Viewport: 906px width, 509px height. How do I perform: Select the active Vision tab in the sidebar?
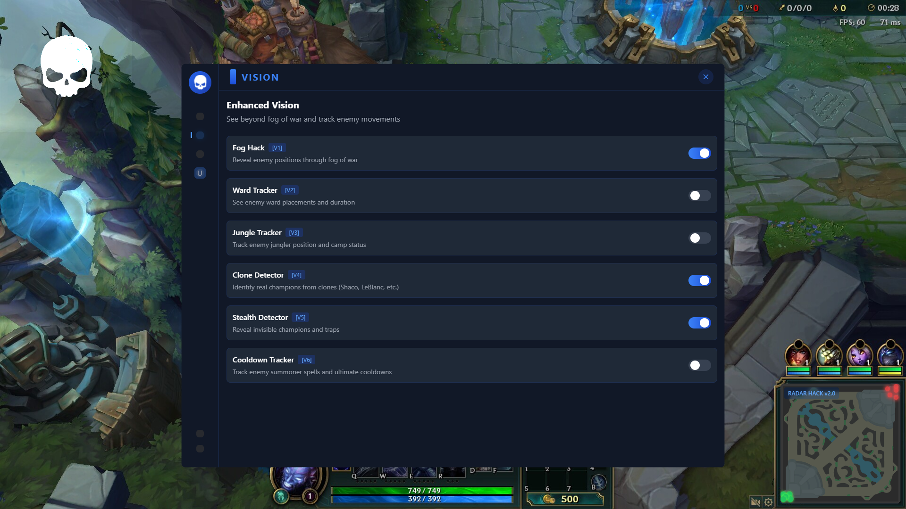click(x=200, y=135)
